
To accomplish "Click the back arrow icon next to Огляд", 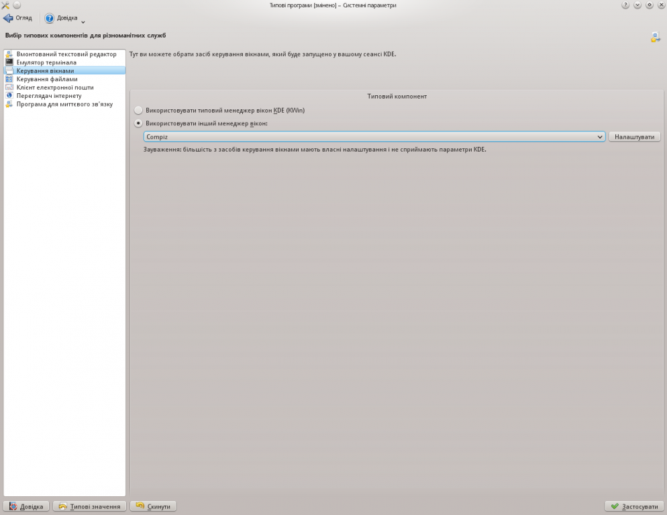I will click(8, 18).
